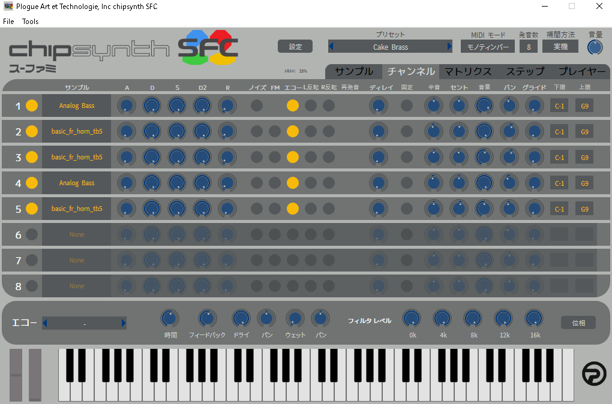This screenshot has height=404, width=612.
Task: Open the echo preset dropdown field
Action: tap(85, 323)
